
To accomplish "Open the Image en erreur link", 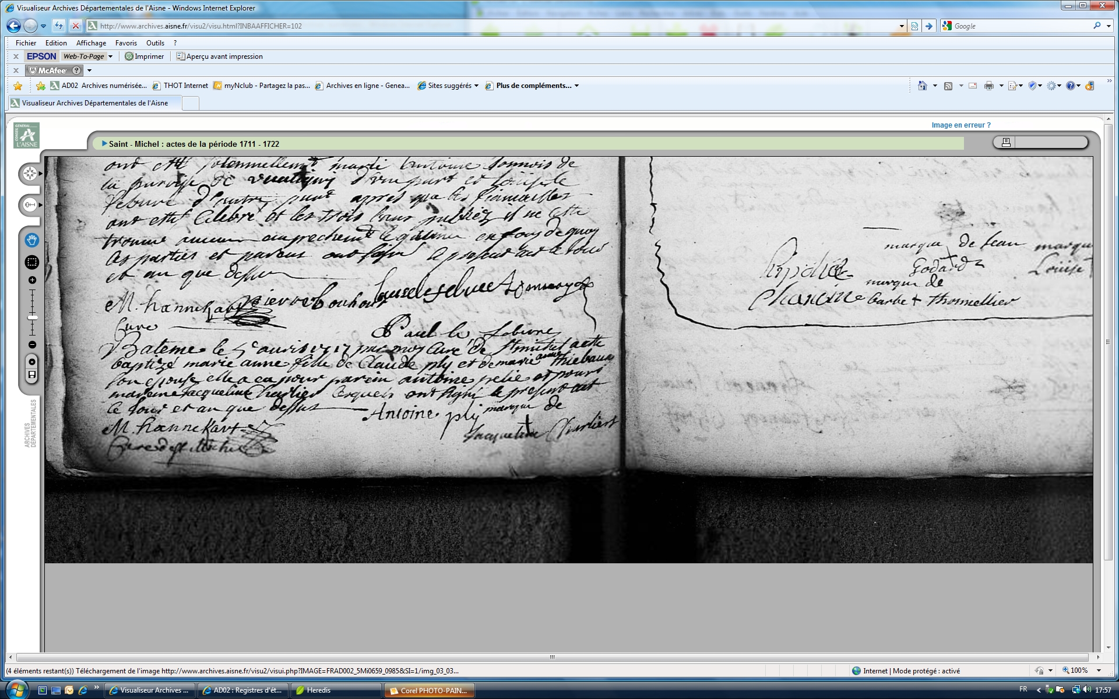I will click(x=960, y=125).
